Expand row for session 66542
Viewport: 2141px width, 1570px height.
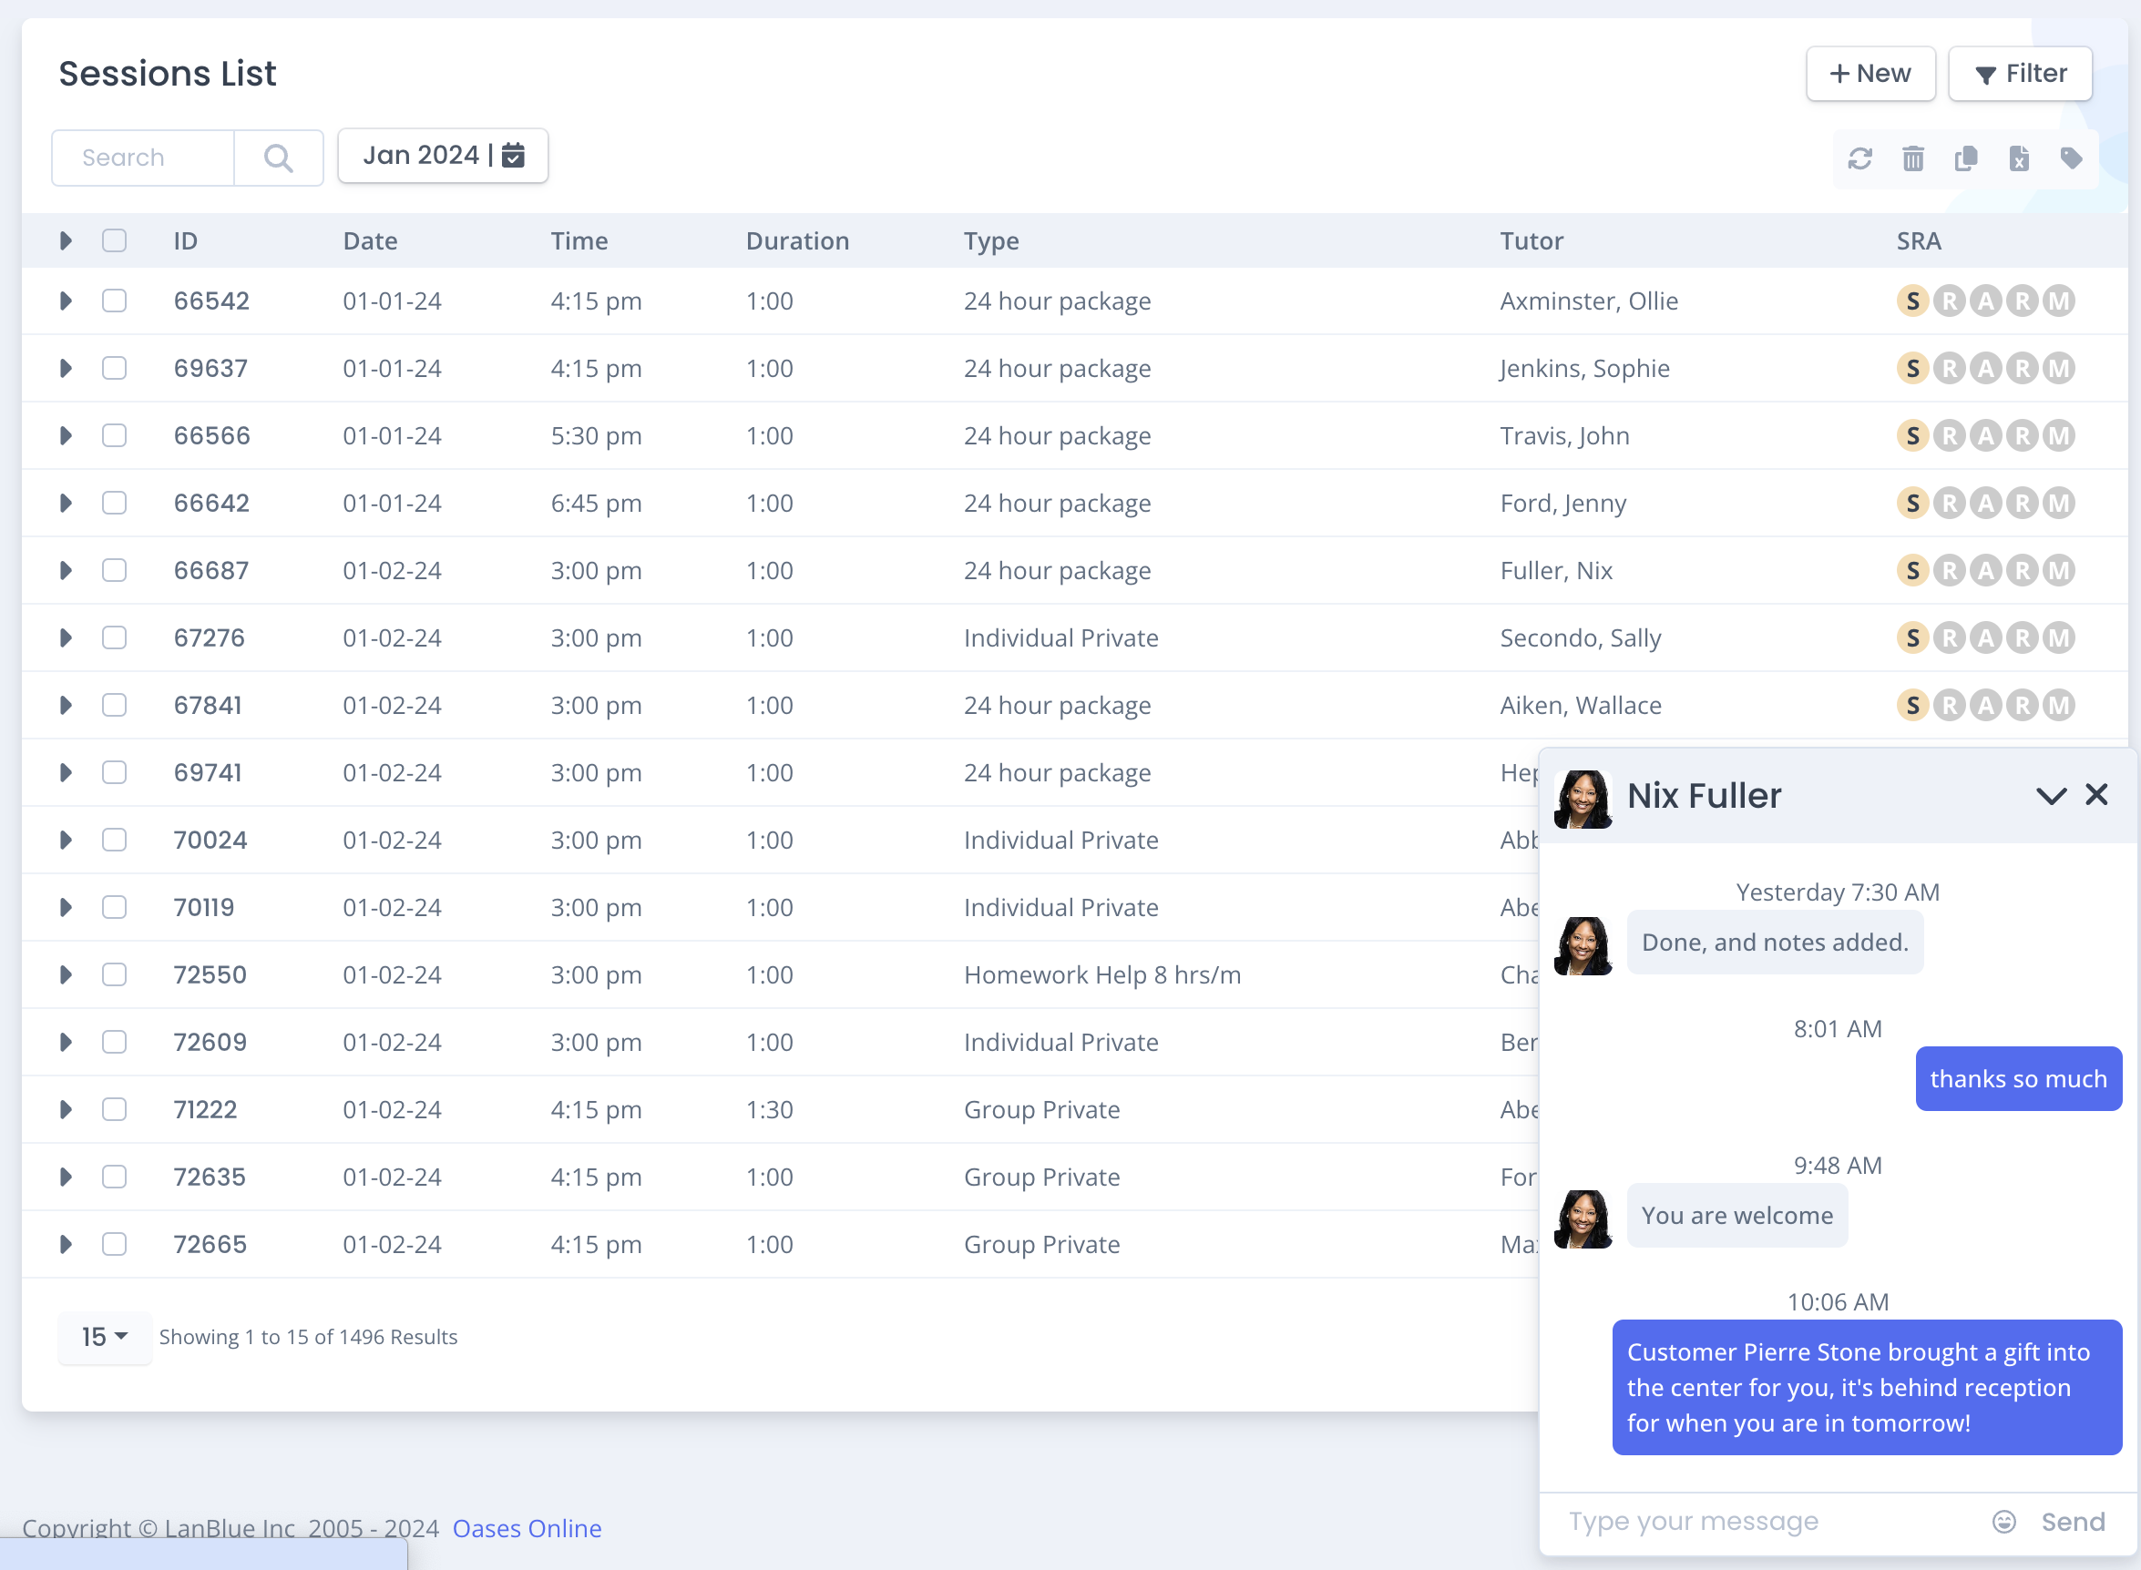(66, 301)
